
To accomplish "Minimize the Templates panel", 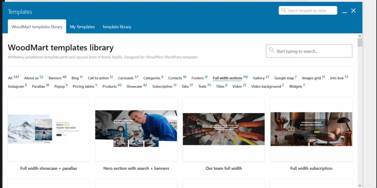I will click(x=345, y=12).
